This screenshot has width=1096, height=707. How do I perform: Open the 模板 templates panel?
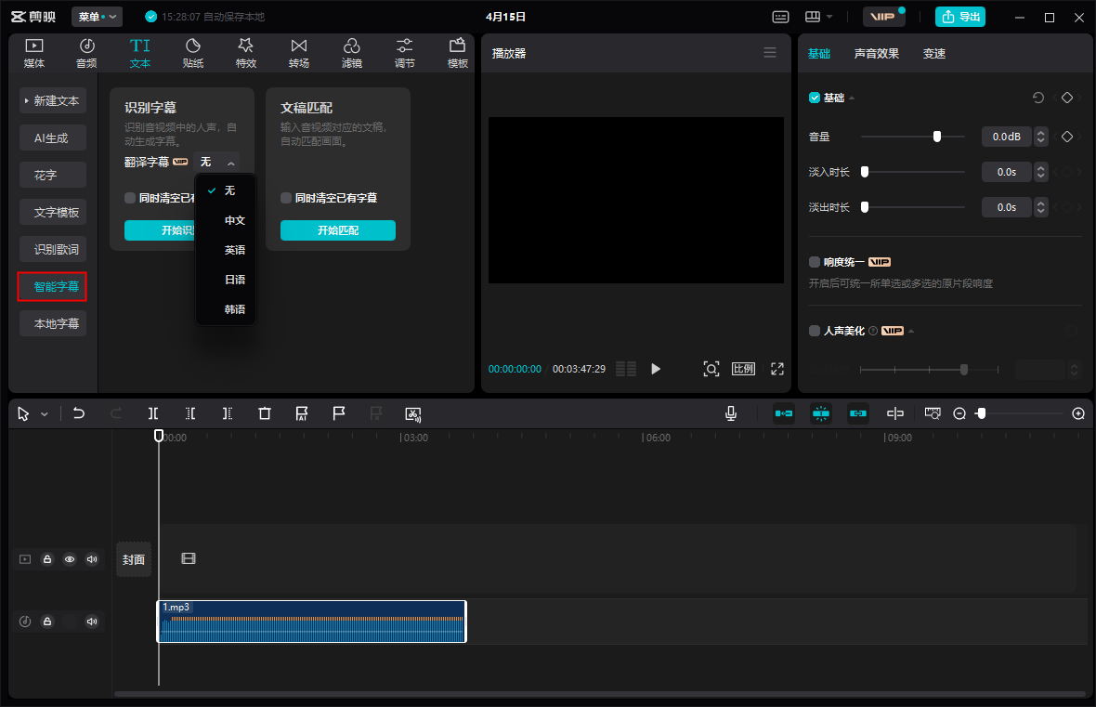point(458,53)
